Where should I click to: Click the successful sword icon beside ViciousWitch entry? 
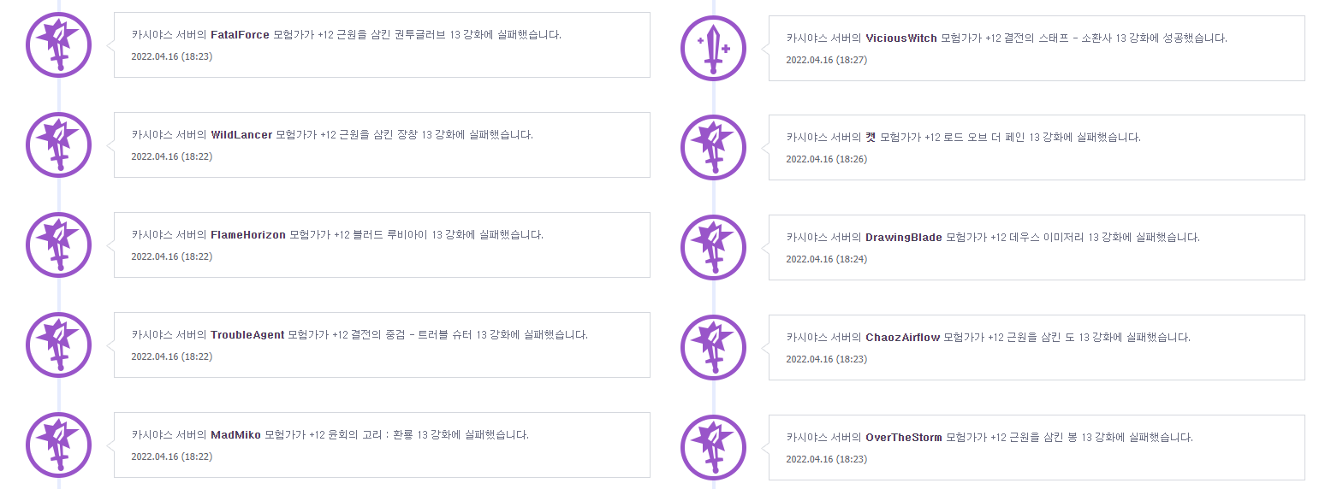coord(713,49)
